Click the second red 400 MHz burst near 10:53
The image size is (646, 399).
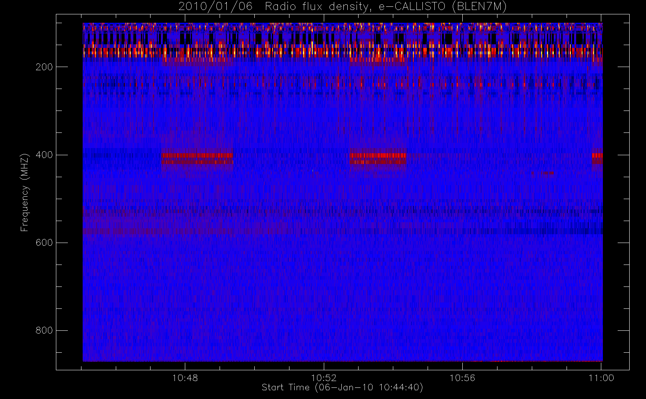(378, 158)
